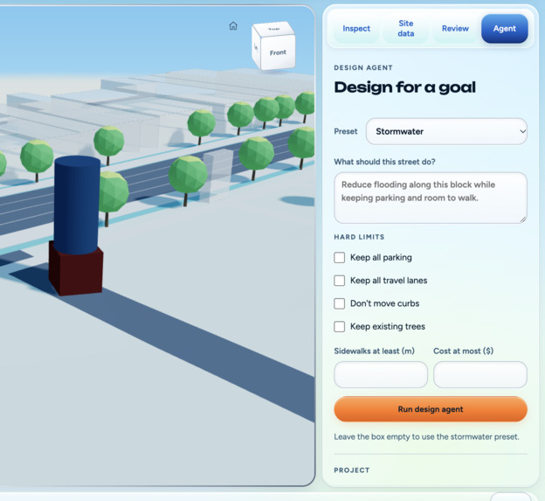Viewport: 545px width, 501px height.
Task: Click the translucent bus shelter box in street
Action: coord(217,176)
